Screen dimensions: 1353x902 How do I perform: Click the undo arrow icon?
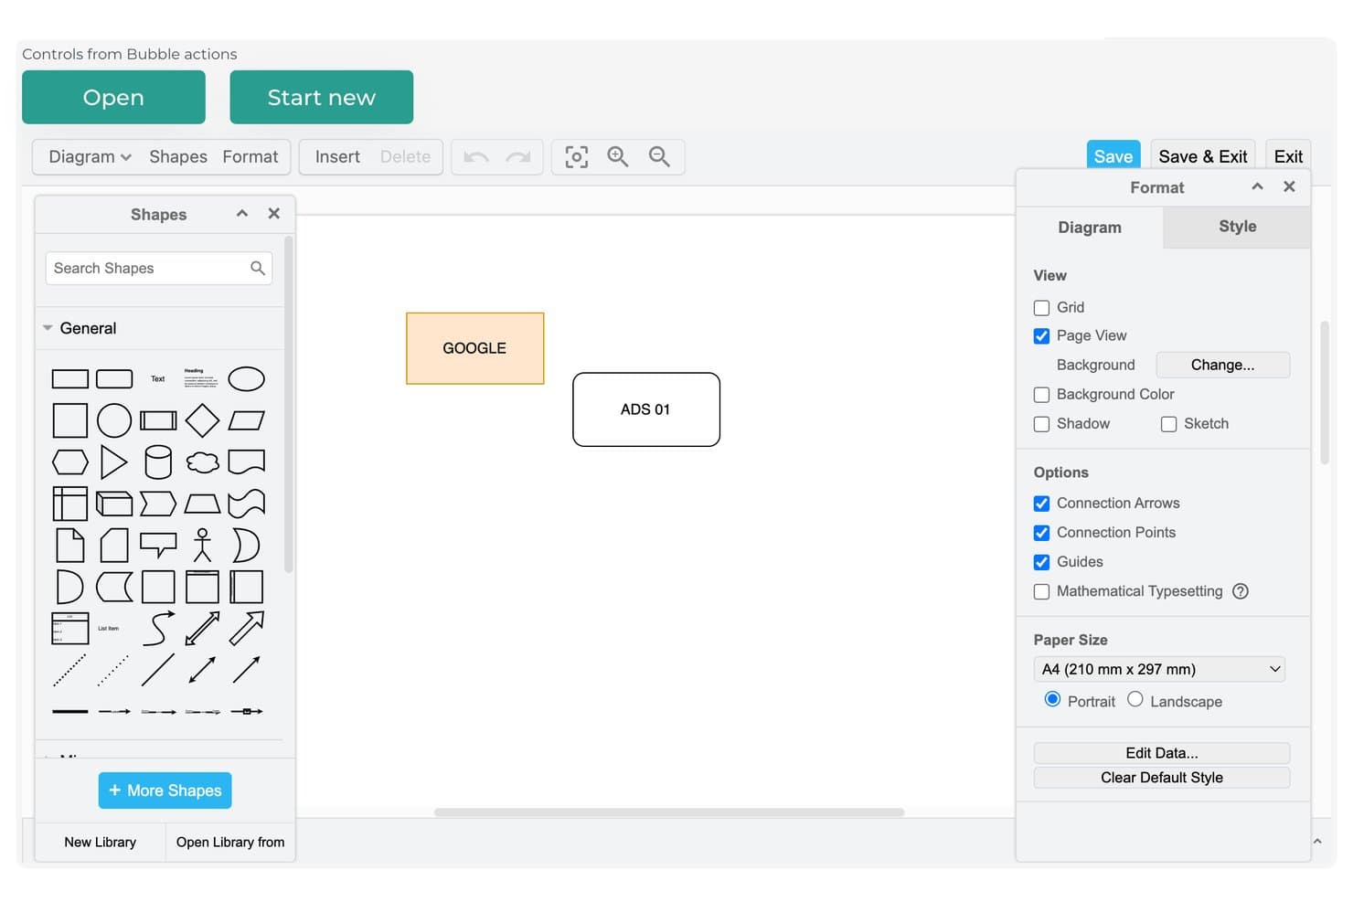(475, 157)
